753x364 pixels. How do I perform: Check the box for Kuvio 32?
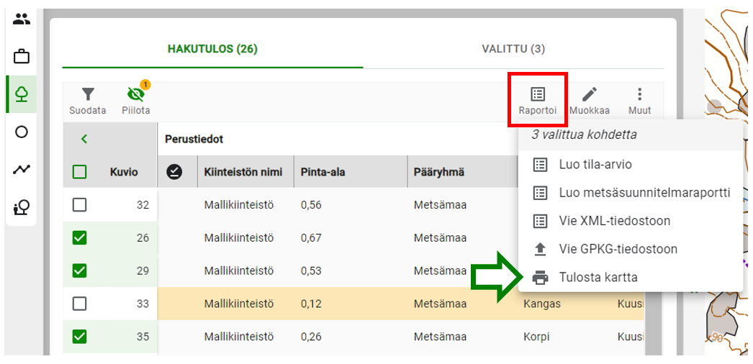coord(79,205)
